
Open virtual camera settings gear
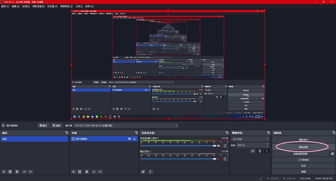pos(333,154)
